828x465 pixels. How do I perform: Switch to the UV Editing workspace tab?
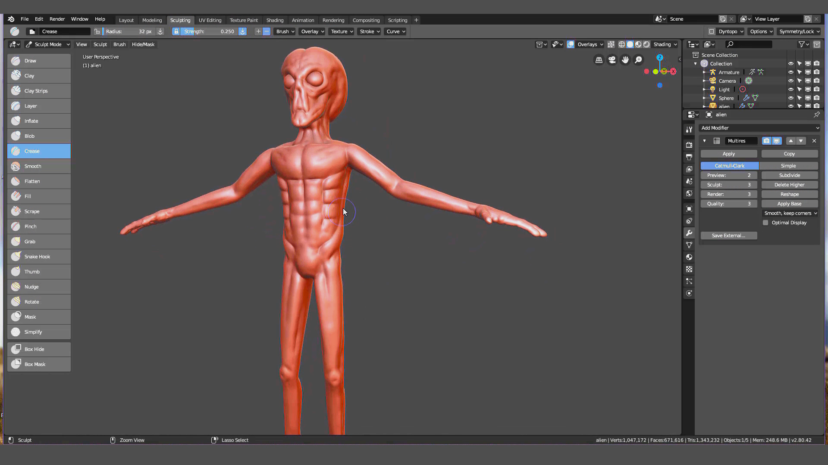click(210, 20)
